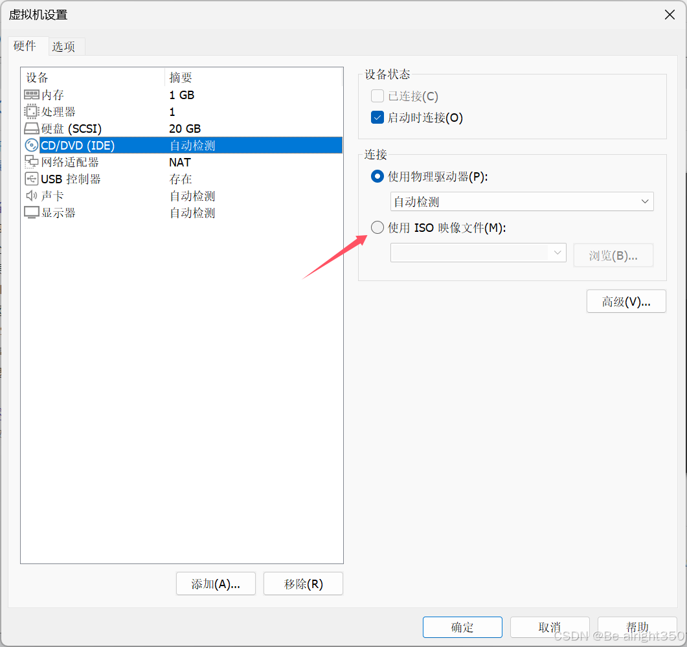
Task: Click the 硬件 tab
Action: (26, 46)
